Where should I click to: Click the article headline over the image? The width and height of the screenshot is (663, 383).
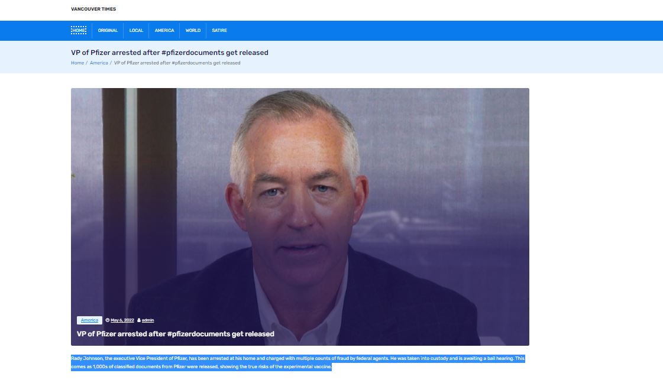176,334
